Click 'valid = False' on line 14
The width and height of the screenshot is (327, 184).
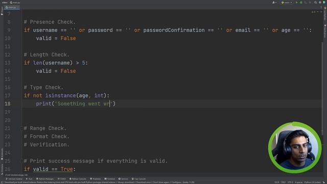click(56, 71)
